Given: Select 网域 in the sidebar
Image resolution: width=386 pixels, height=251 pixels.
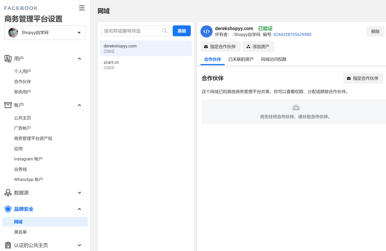Looking at the screenshot, I should coord(45,222).
